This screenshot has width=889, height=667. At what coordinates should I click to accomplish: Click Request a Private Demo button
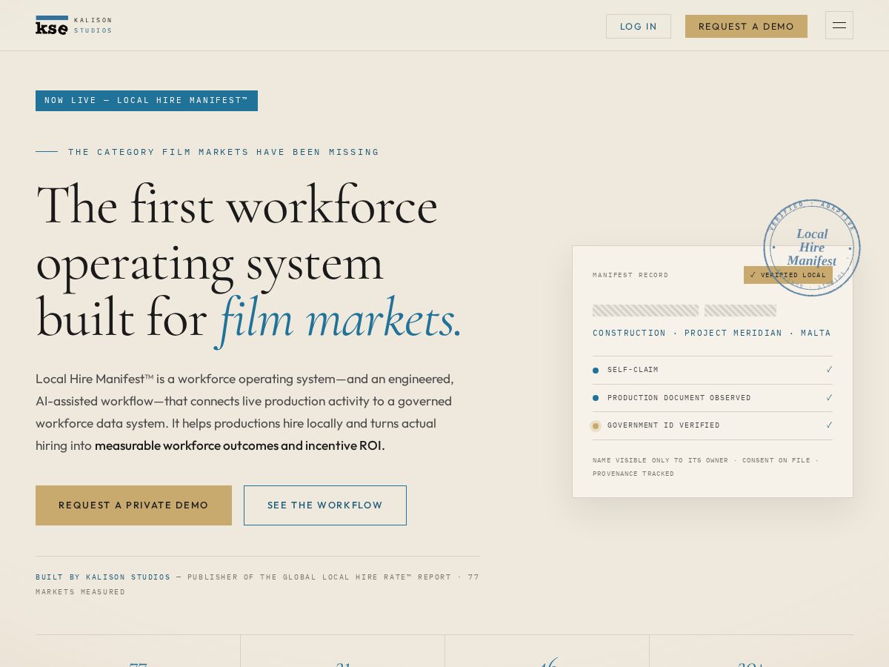coord(133,505)
